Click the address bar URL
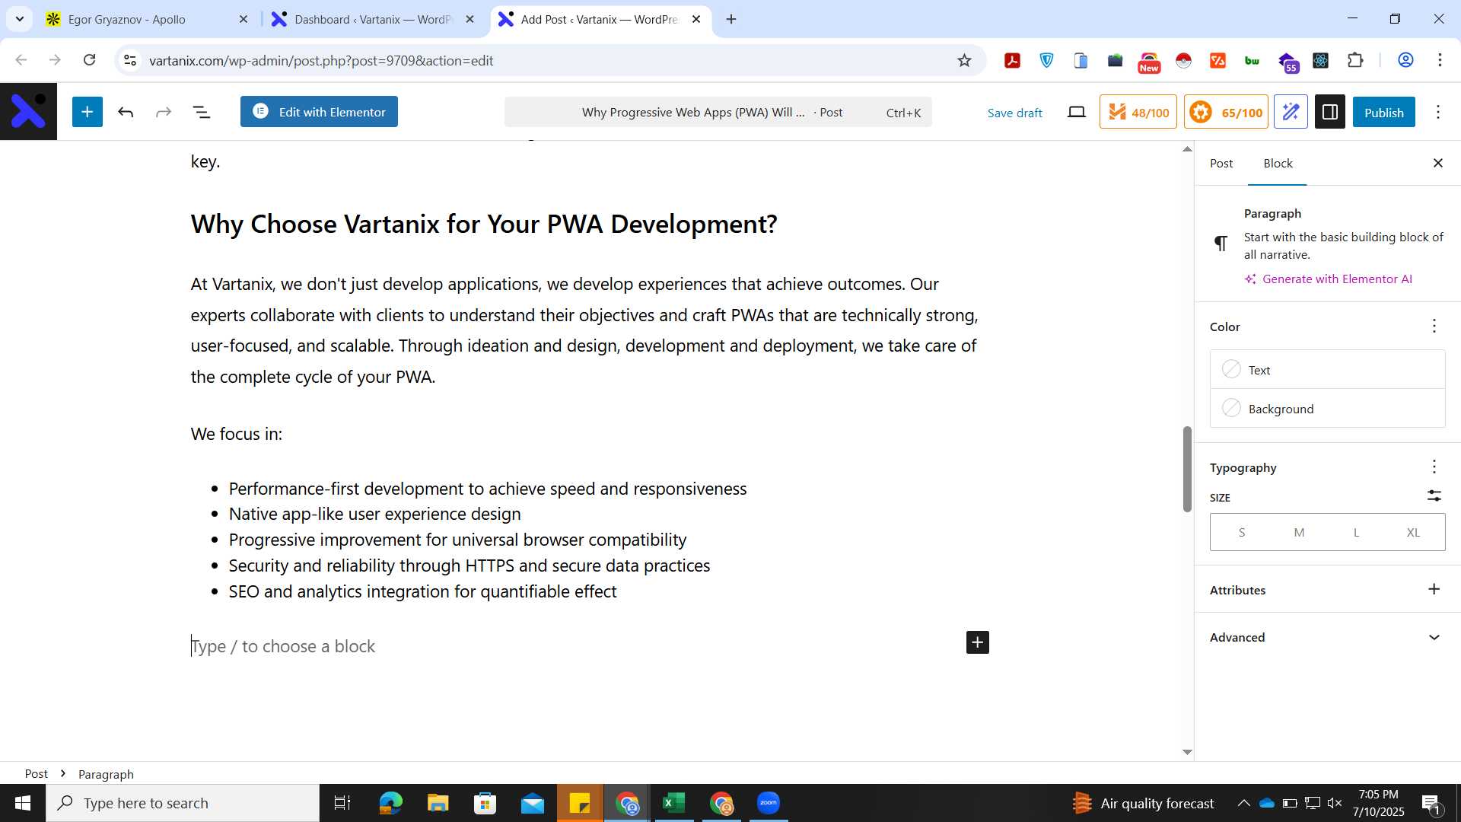 click(321, 61)
